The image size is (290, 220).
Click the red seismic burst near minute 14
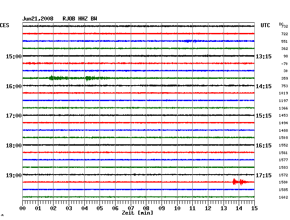pyautogui.click(x=240, y=182)
